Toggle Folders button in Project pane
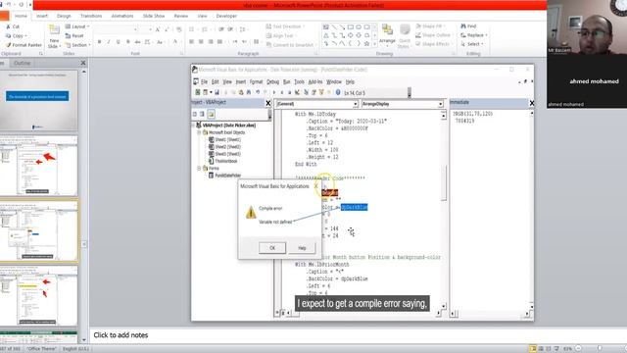This screenshot has height=353, width=627. tap(211, 115)
